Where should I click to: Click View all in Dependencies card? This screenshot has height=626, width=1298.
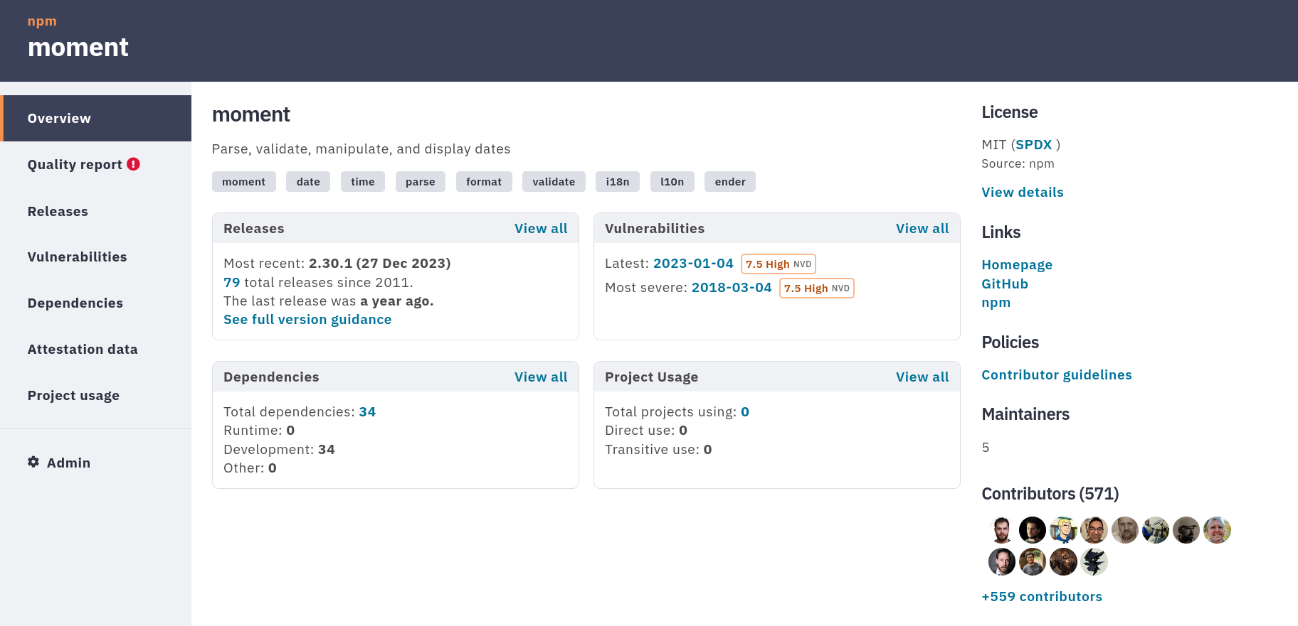click(x=541, y=377)
